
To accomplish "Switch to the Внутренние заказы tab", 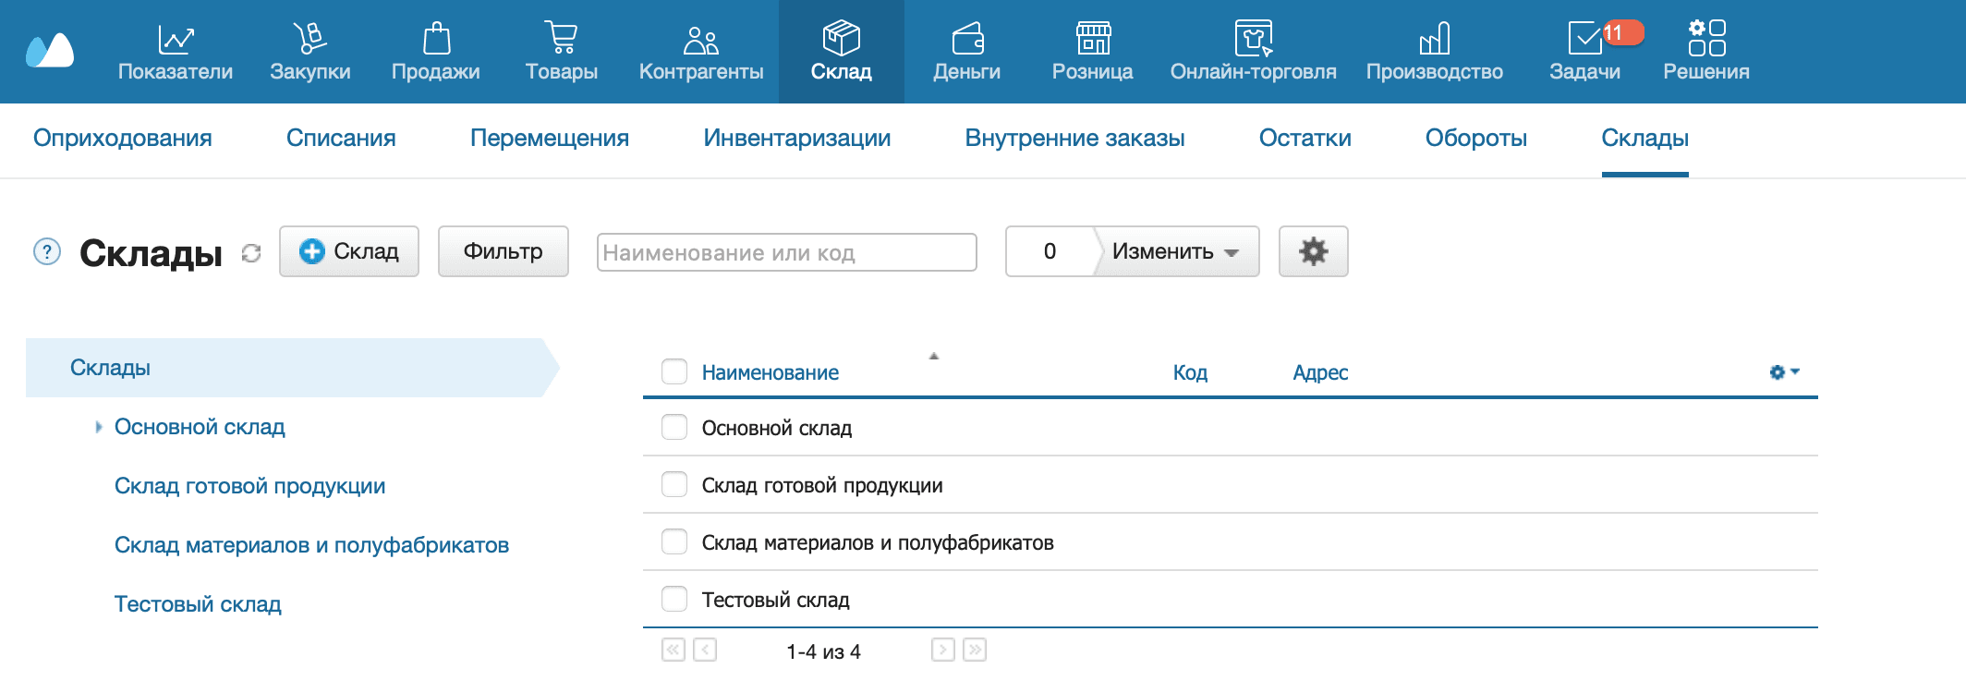I will pyautogui.click(x=1075, y=139).
